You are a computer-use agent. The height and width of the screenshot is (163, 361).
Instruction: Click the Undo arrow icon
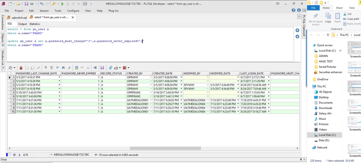(x=42, y=4)
